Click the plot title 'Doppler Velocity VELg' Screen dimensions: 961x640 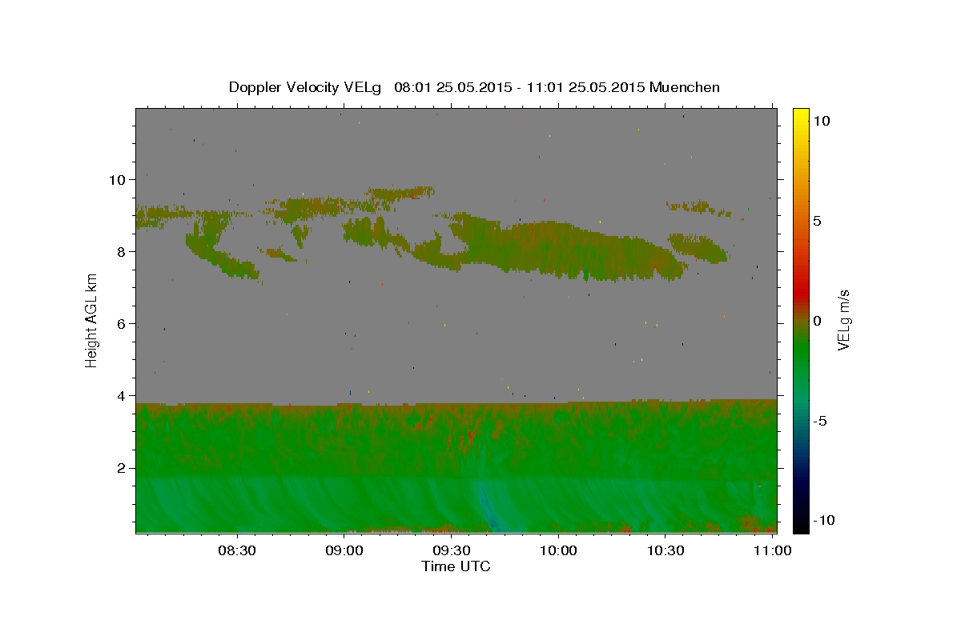(x=306, y=87)
